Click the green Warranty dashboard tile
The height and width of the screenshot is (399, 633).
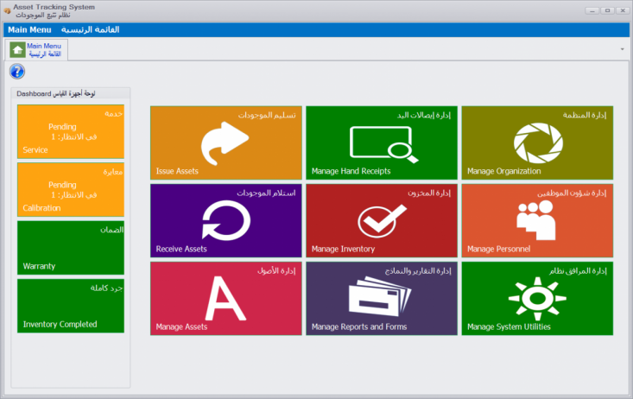[71, 248]
